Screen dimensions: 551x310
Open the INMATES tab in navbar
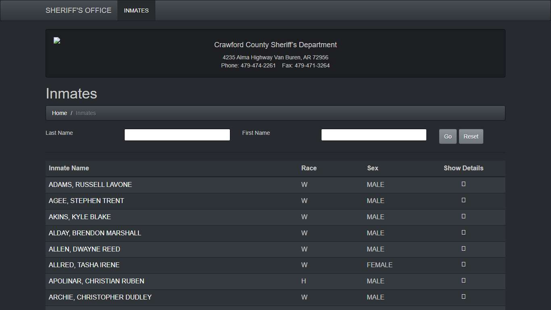[136, 10]
